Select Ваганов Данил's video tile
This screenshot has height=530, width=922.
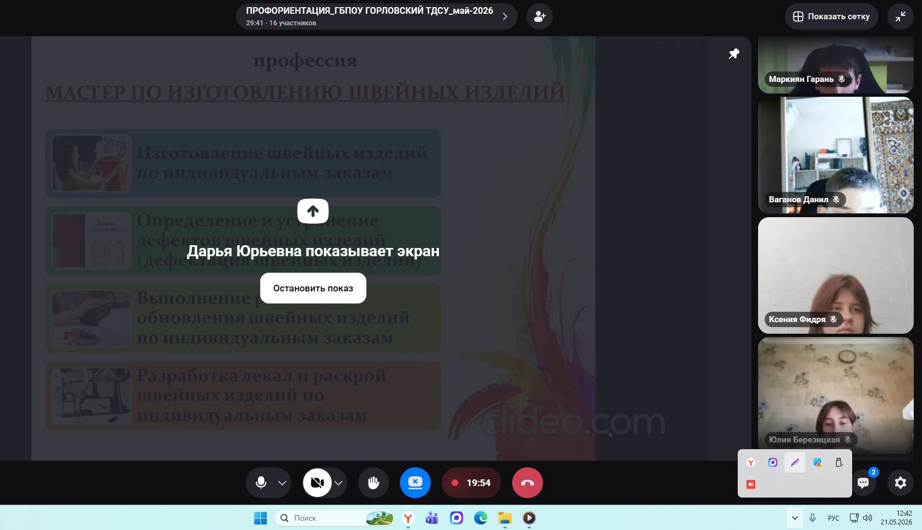coord(836,155)
